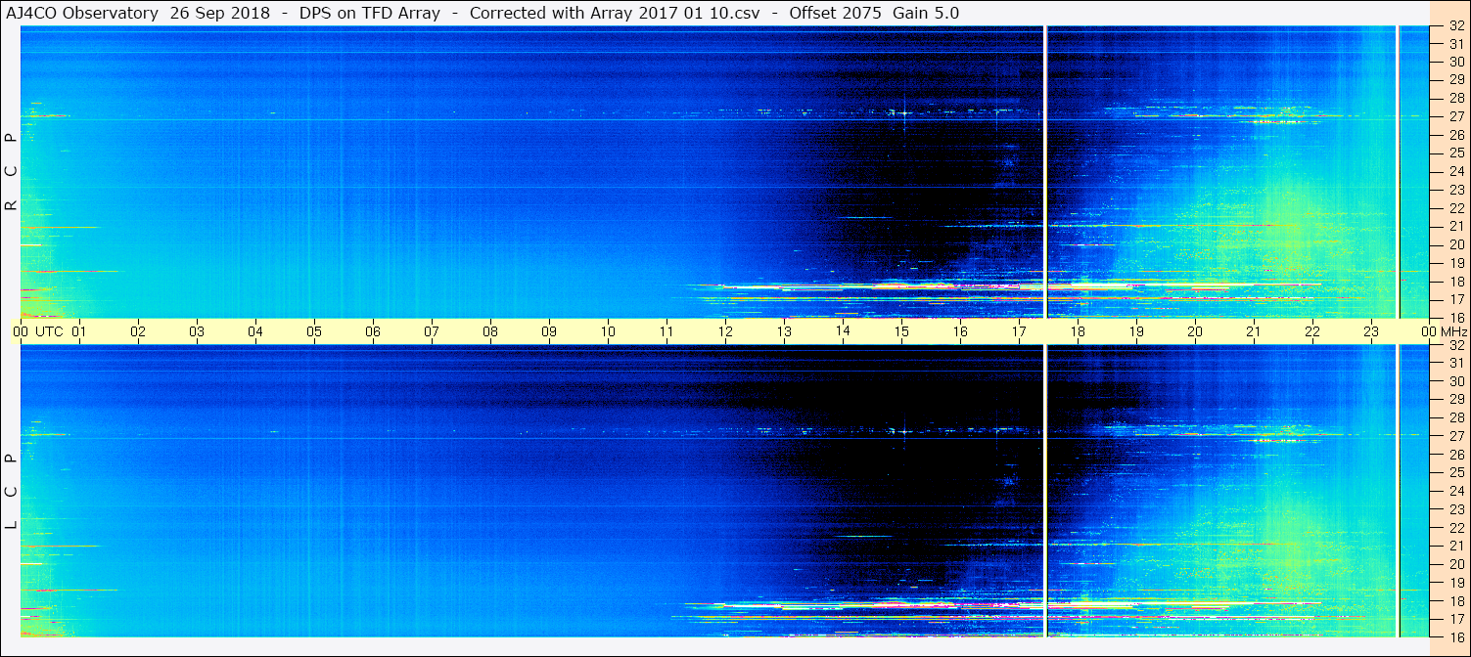
Task: Select hour 19 on the UTC time axis
Action: pyautogui.click(x=1136, y=331)
